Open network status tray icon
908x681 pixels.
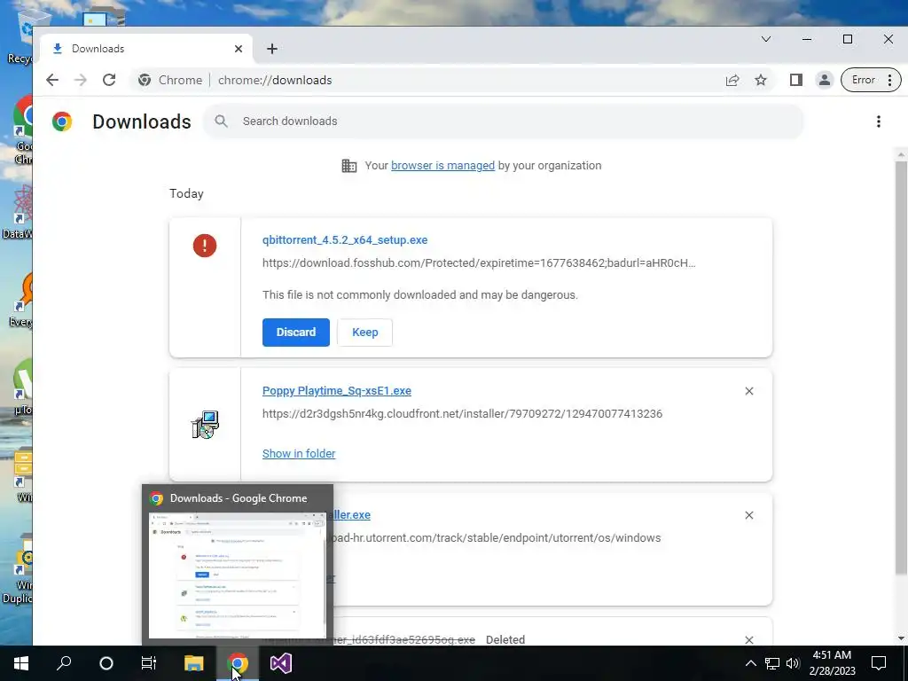[x=772, y=663]
